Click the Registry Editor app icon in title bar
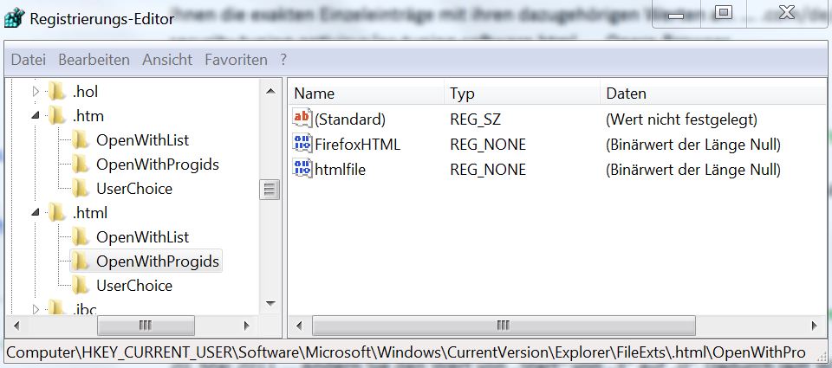This screenshot has width=832, height=368. 15,17
